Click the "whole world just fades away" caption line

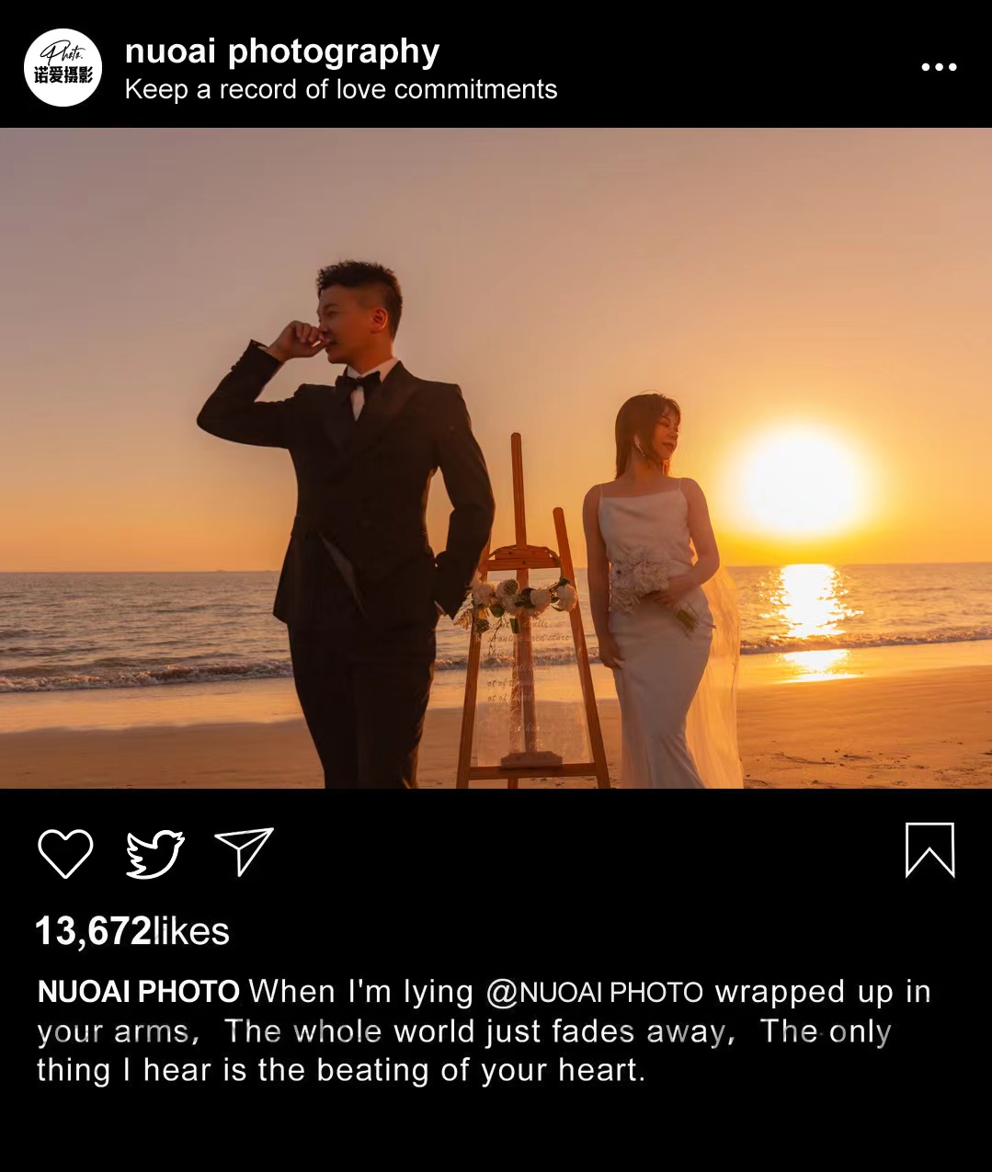coord(478,1031)
